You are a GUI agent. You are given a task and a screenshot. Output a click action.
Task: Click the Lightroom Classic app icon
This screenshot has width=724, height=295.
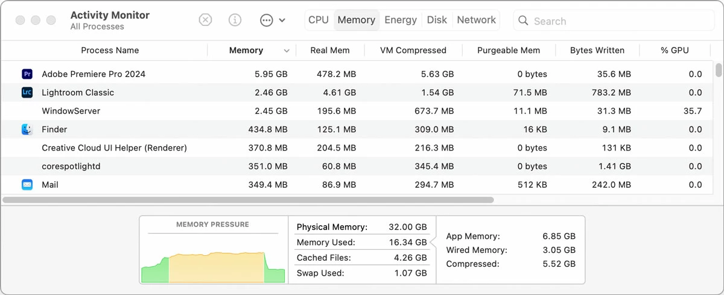point(27,92)
